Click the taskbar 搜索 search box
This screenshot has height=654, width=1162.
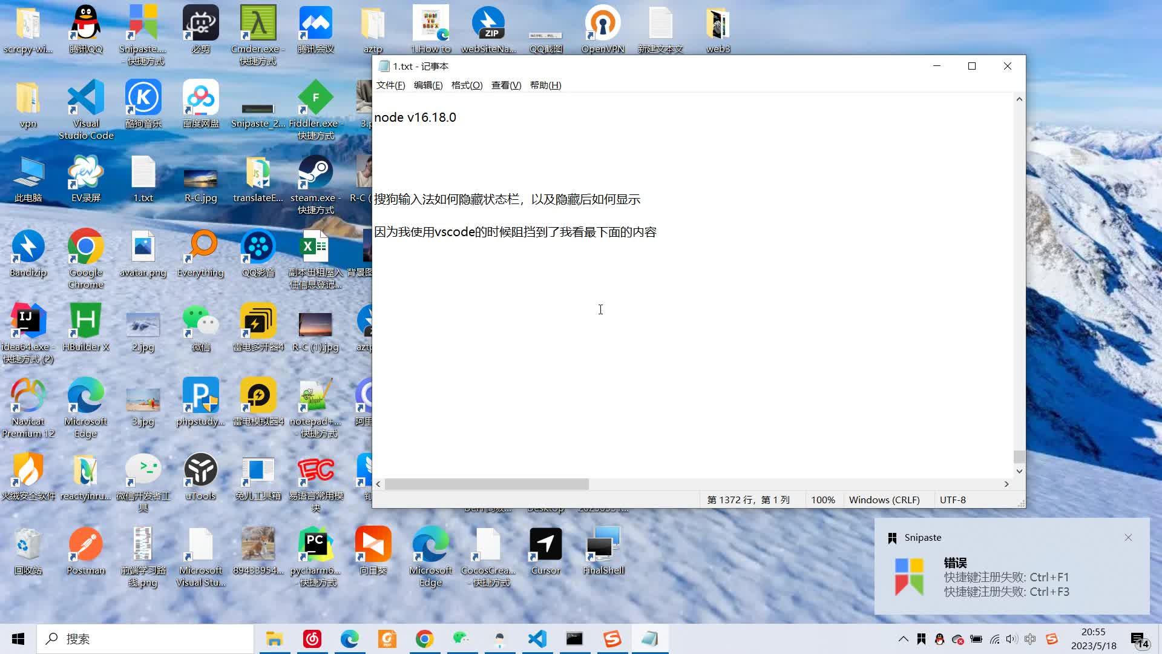[x=145, y=639]
